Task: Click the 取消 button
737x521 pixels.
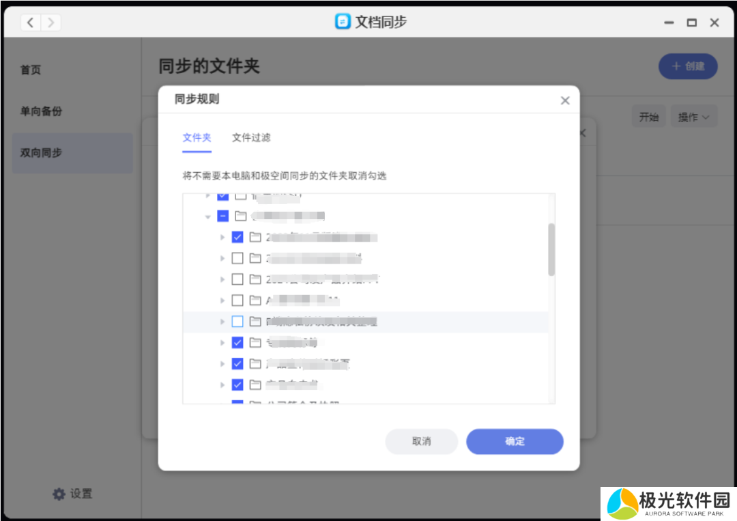Action: [x=421, y=442]
